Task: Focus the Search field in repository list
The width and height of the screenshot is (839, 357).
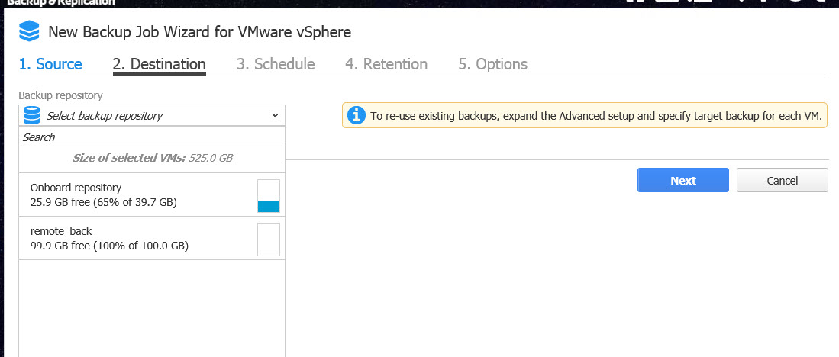Action: point(151,137)
